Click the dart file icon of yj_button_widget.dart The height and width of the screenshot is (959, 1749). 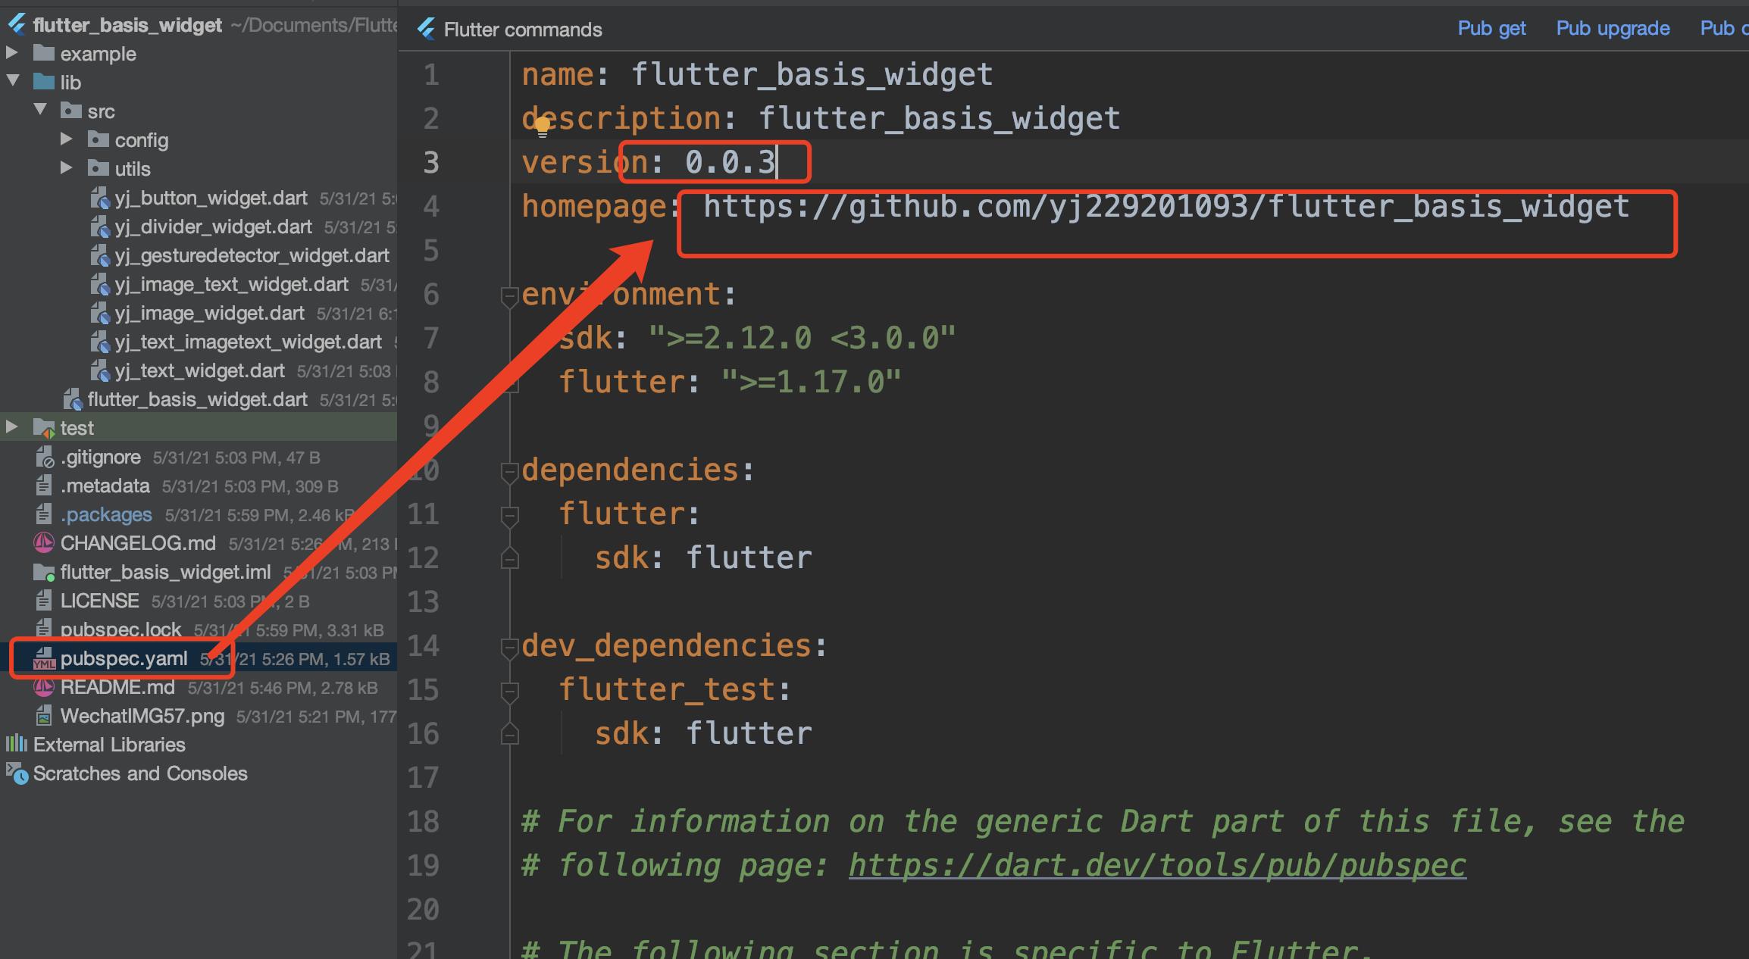coord(99,198)
